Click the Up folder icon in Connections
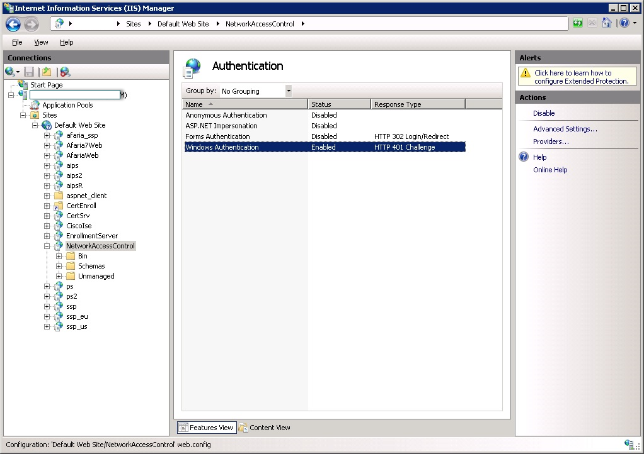Screen dimensions: 644x454 point(47,72)
